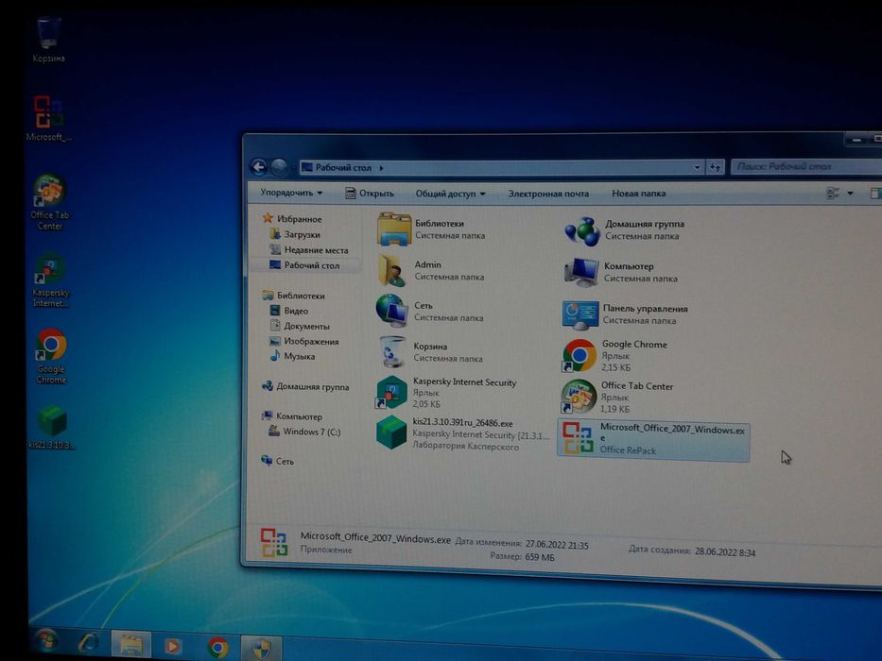This screenshot has width=882, height=661.
Task: Click the Microsoft_Office_2007_Windows.exe name in details pane
Action: [x=375, y=538]
